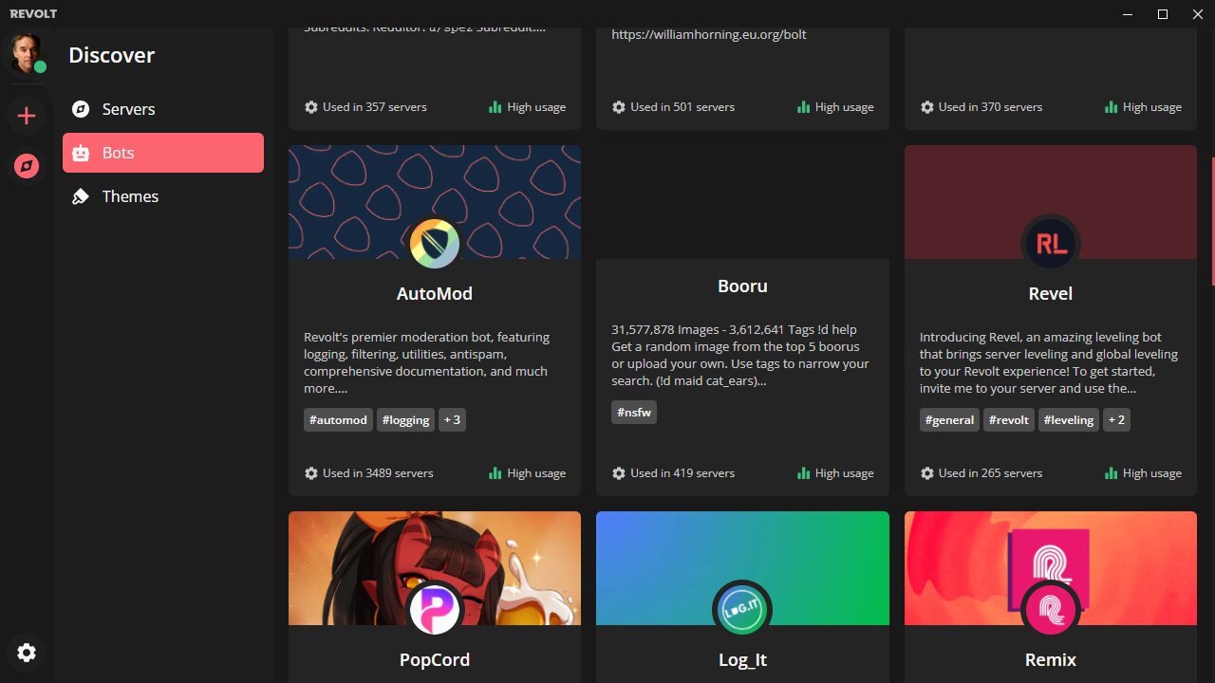The width and height of the screenshot is (1215, 683).
Task: Open the Revel bot title
Action: click(1051, 294)
